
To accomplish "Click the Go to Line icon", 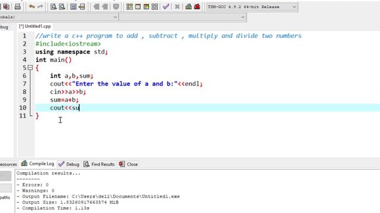I will tap(82, 7).
